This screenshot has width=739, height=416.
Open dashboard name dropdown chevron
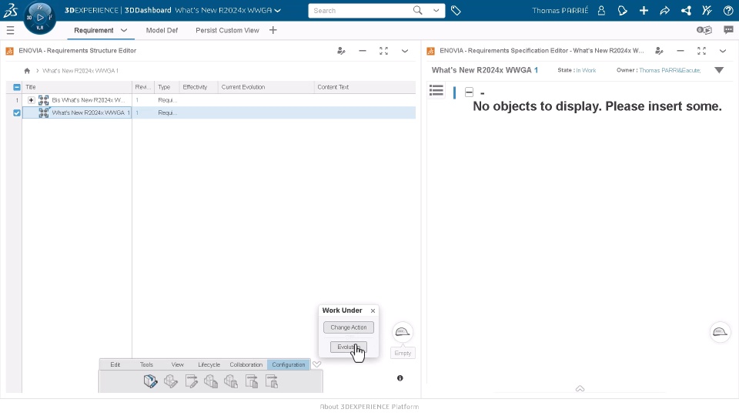pos(278,10)
